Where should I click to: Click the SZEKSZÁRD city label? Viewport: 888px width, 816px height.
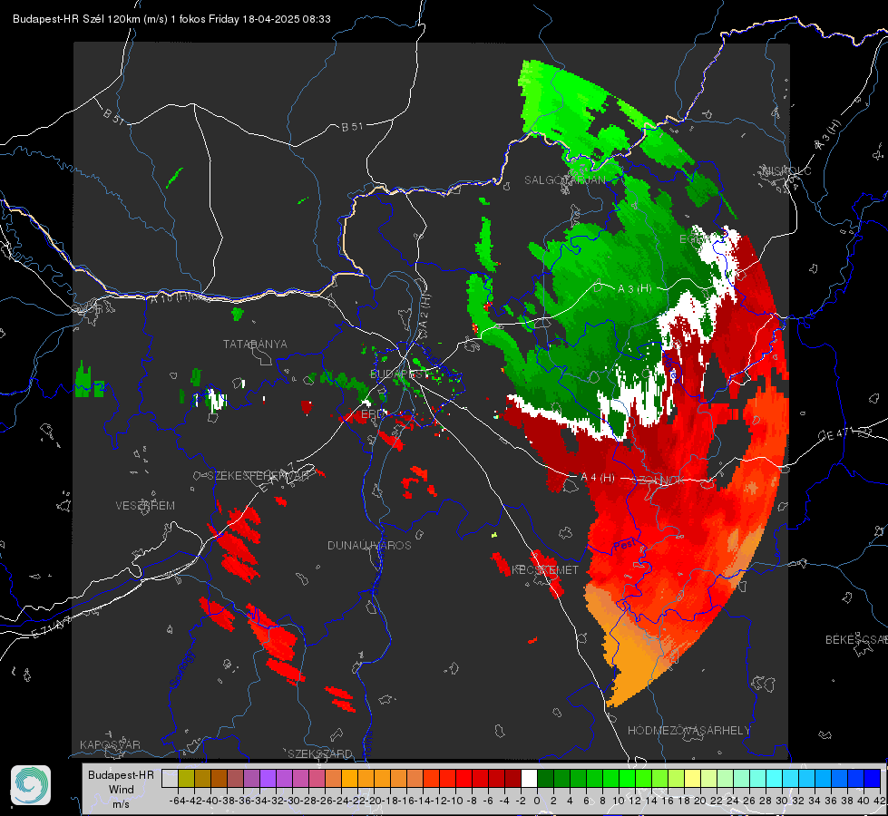(x=320, y=753)
